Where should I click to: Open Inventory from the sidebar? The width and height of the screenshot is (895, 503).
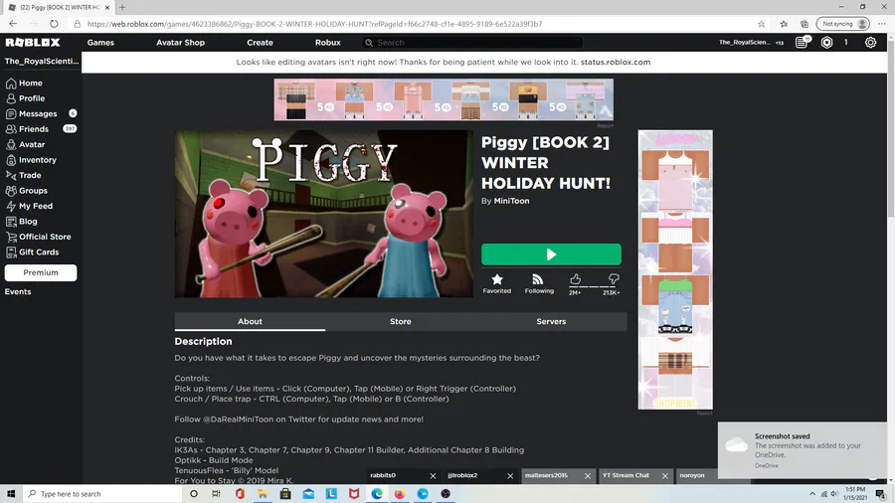[x=32, y=160]
